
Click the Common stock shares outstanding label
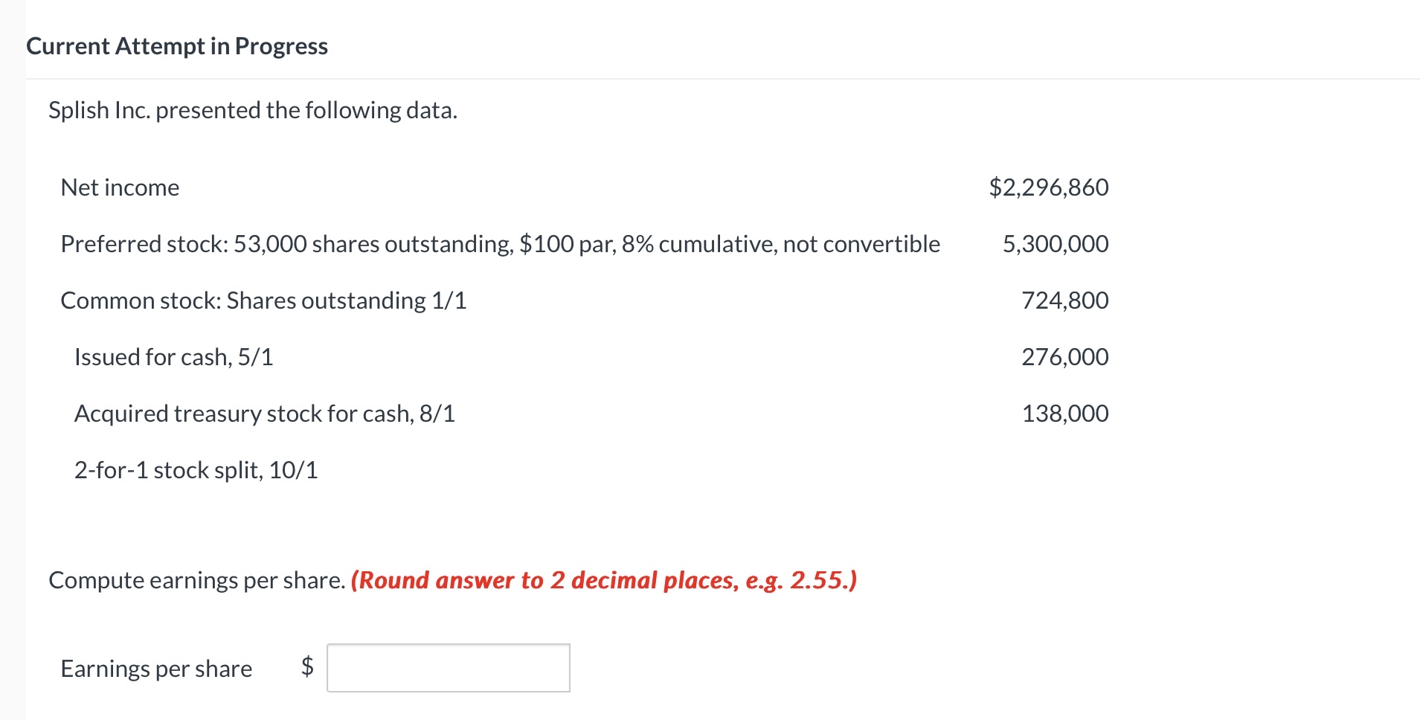coord(263,300)
